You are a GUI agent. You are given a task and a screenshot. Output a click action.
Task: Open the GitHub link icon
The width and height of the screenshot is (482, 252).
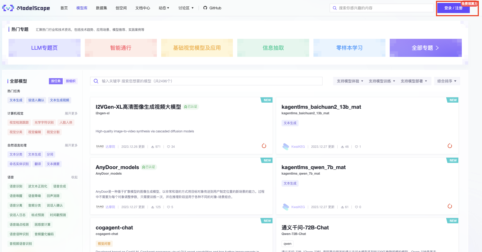click(205, 8)
